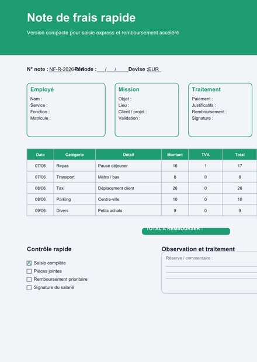Click the Justificatifs : line in Traitement
The image size is (257, 362).
click(x=204, y=105)
